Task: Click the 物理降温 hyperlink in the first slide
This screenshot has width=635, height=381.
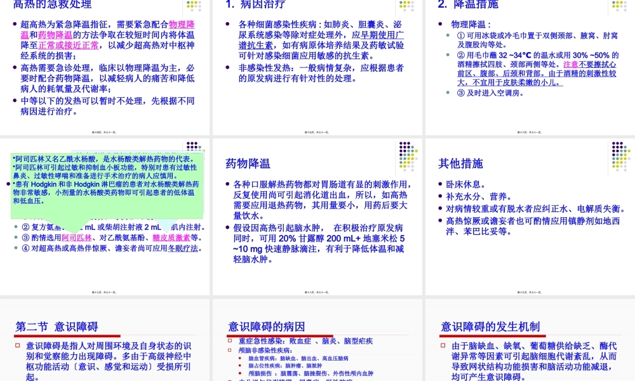Action: click(x=182, y=25)
